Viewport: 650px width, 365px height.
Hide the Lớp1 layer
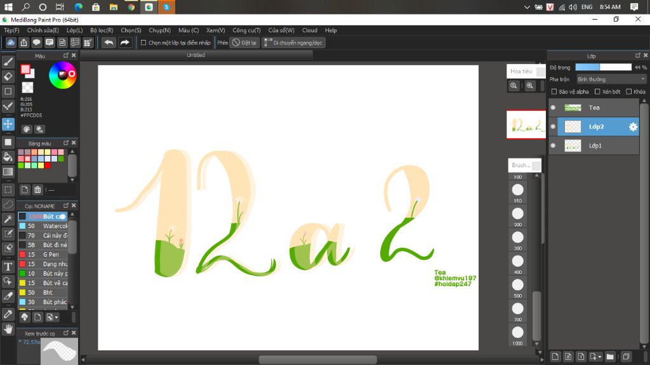click(553, 146)
